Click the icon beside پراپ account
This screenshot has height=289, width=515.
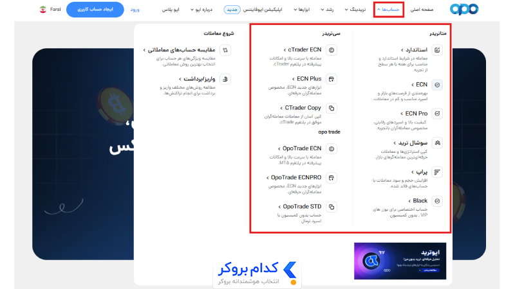437,172
